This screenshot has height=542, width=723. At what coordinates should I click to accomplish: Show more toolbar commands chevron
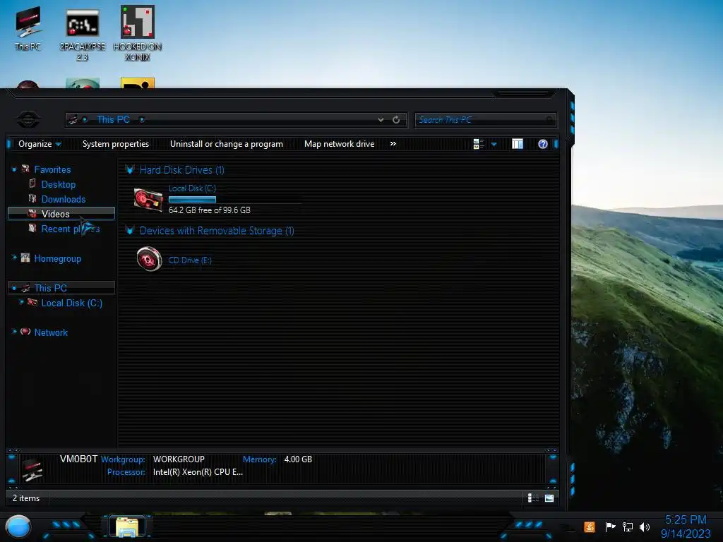tap(393, 144)
